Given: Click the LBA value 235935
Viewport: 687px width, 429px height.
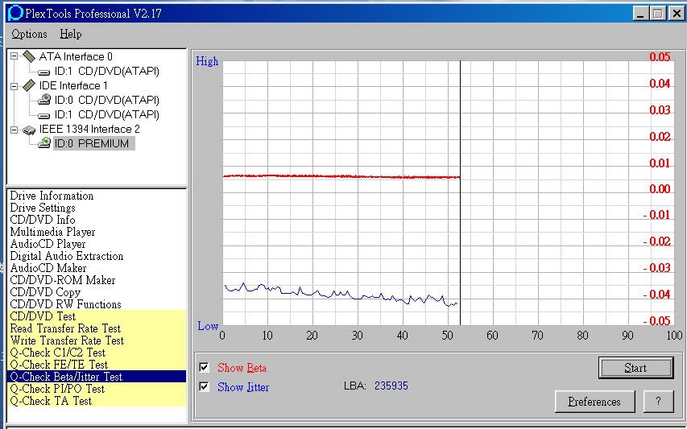Looking at the screenshot, I should tap(391, 386).
